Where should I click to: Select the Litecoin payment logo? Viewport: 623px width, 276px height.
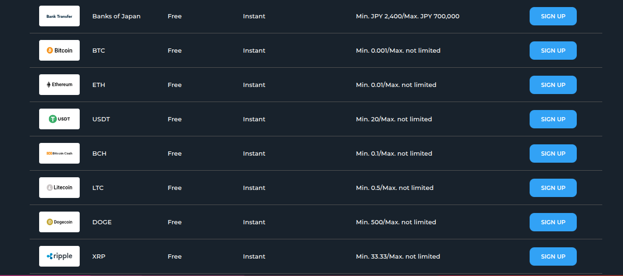[59, 188]
